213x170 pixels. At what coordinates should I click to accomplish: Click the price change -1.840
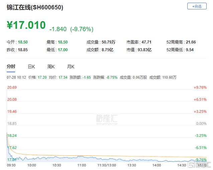pos(58,29)
